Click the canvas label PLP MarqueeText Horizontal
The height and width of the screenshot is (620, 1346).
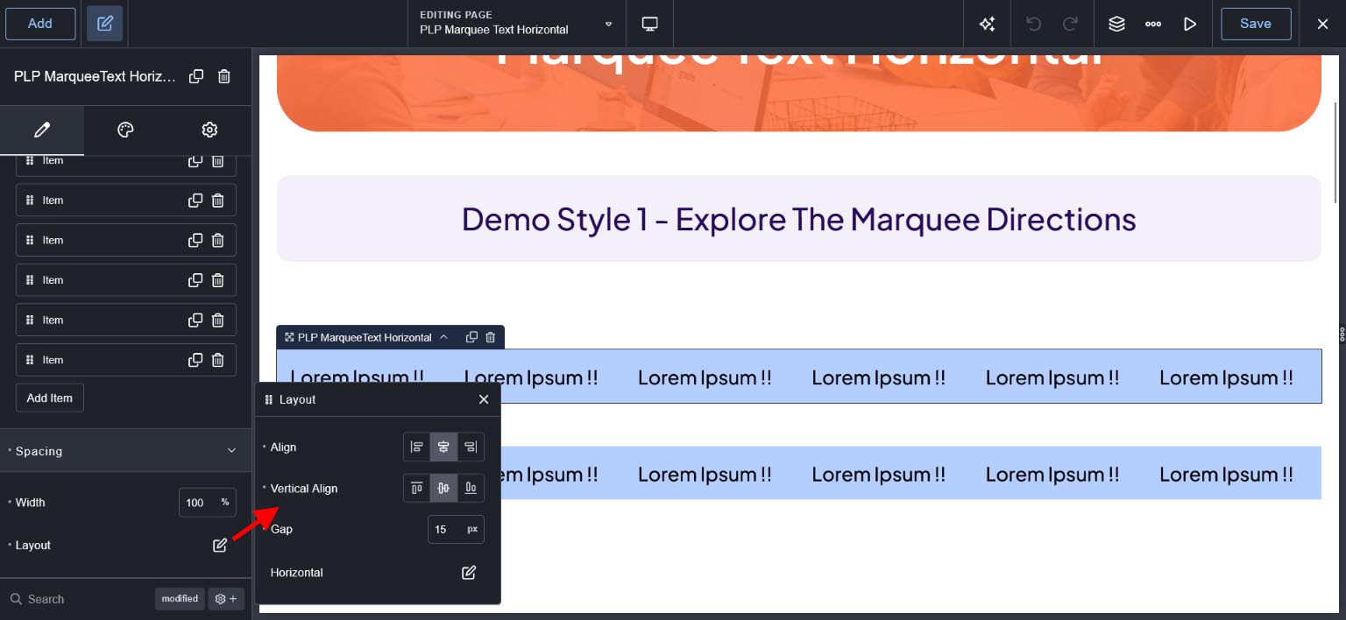(365, 337)
